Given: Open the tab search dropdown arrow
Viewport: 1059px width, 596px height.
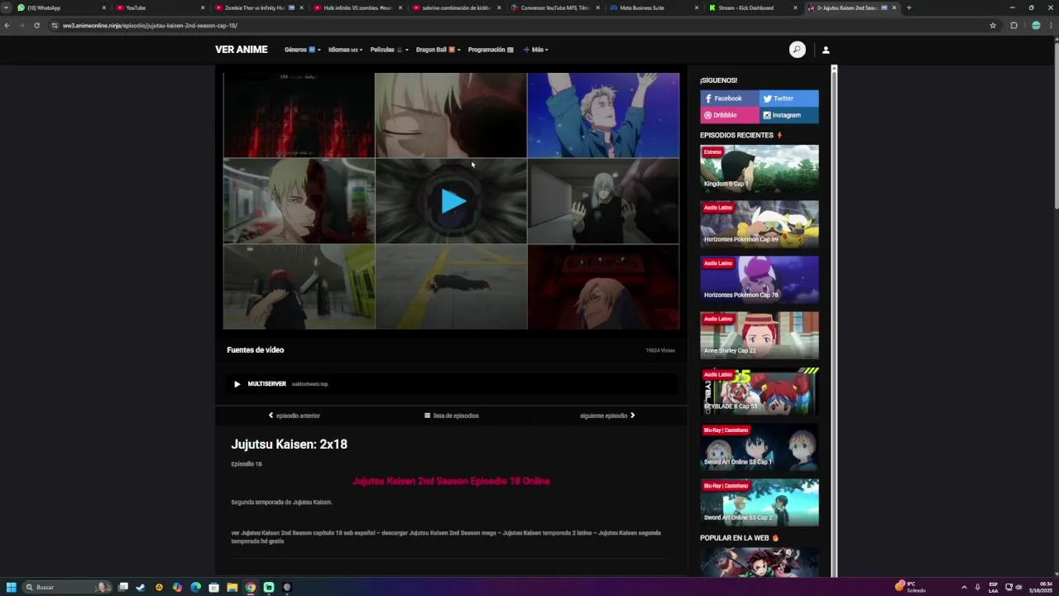Looking at the screenshot, I should pos(6,7).
